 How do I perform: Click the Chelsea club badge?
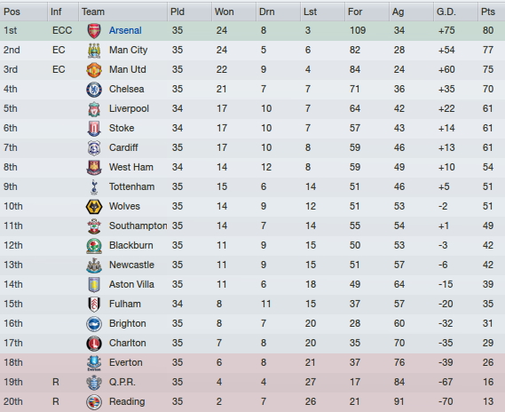94,90
